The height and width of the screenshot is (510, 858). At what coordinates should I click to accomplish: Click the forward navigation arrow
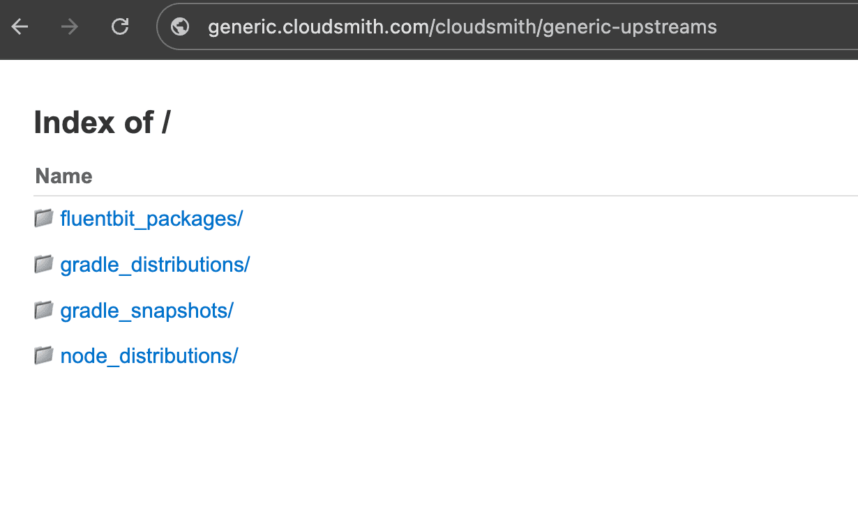(68, 26)
